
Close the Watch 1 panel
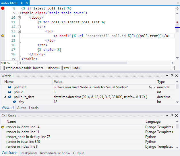coord(177,76)
